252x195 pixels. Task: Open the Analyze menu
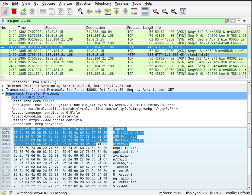tap(65, 4)
